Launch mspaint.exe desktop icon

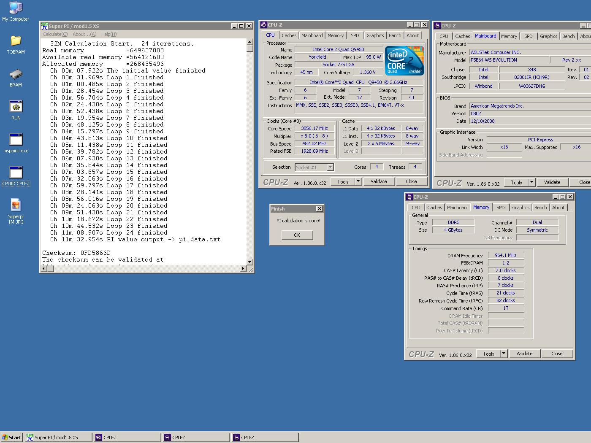pyautogui.click(x=16, y=143)
